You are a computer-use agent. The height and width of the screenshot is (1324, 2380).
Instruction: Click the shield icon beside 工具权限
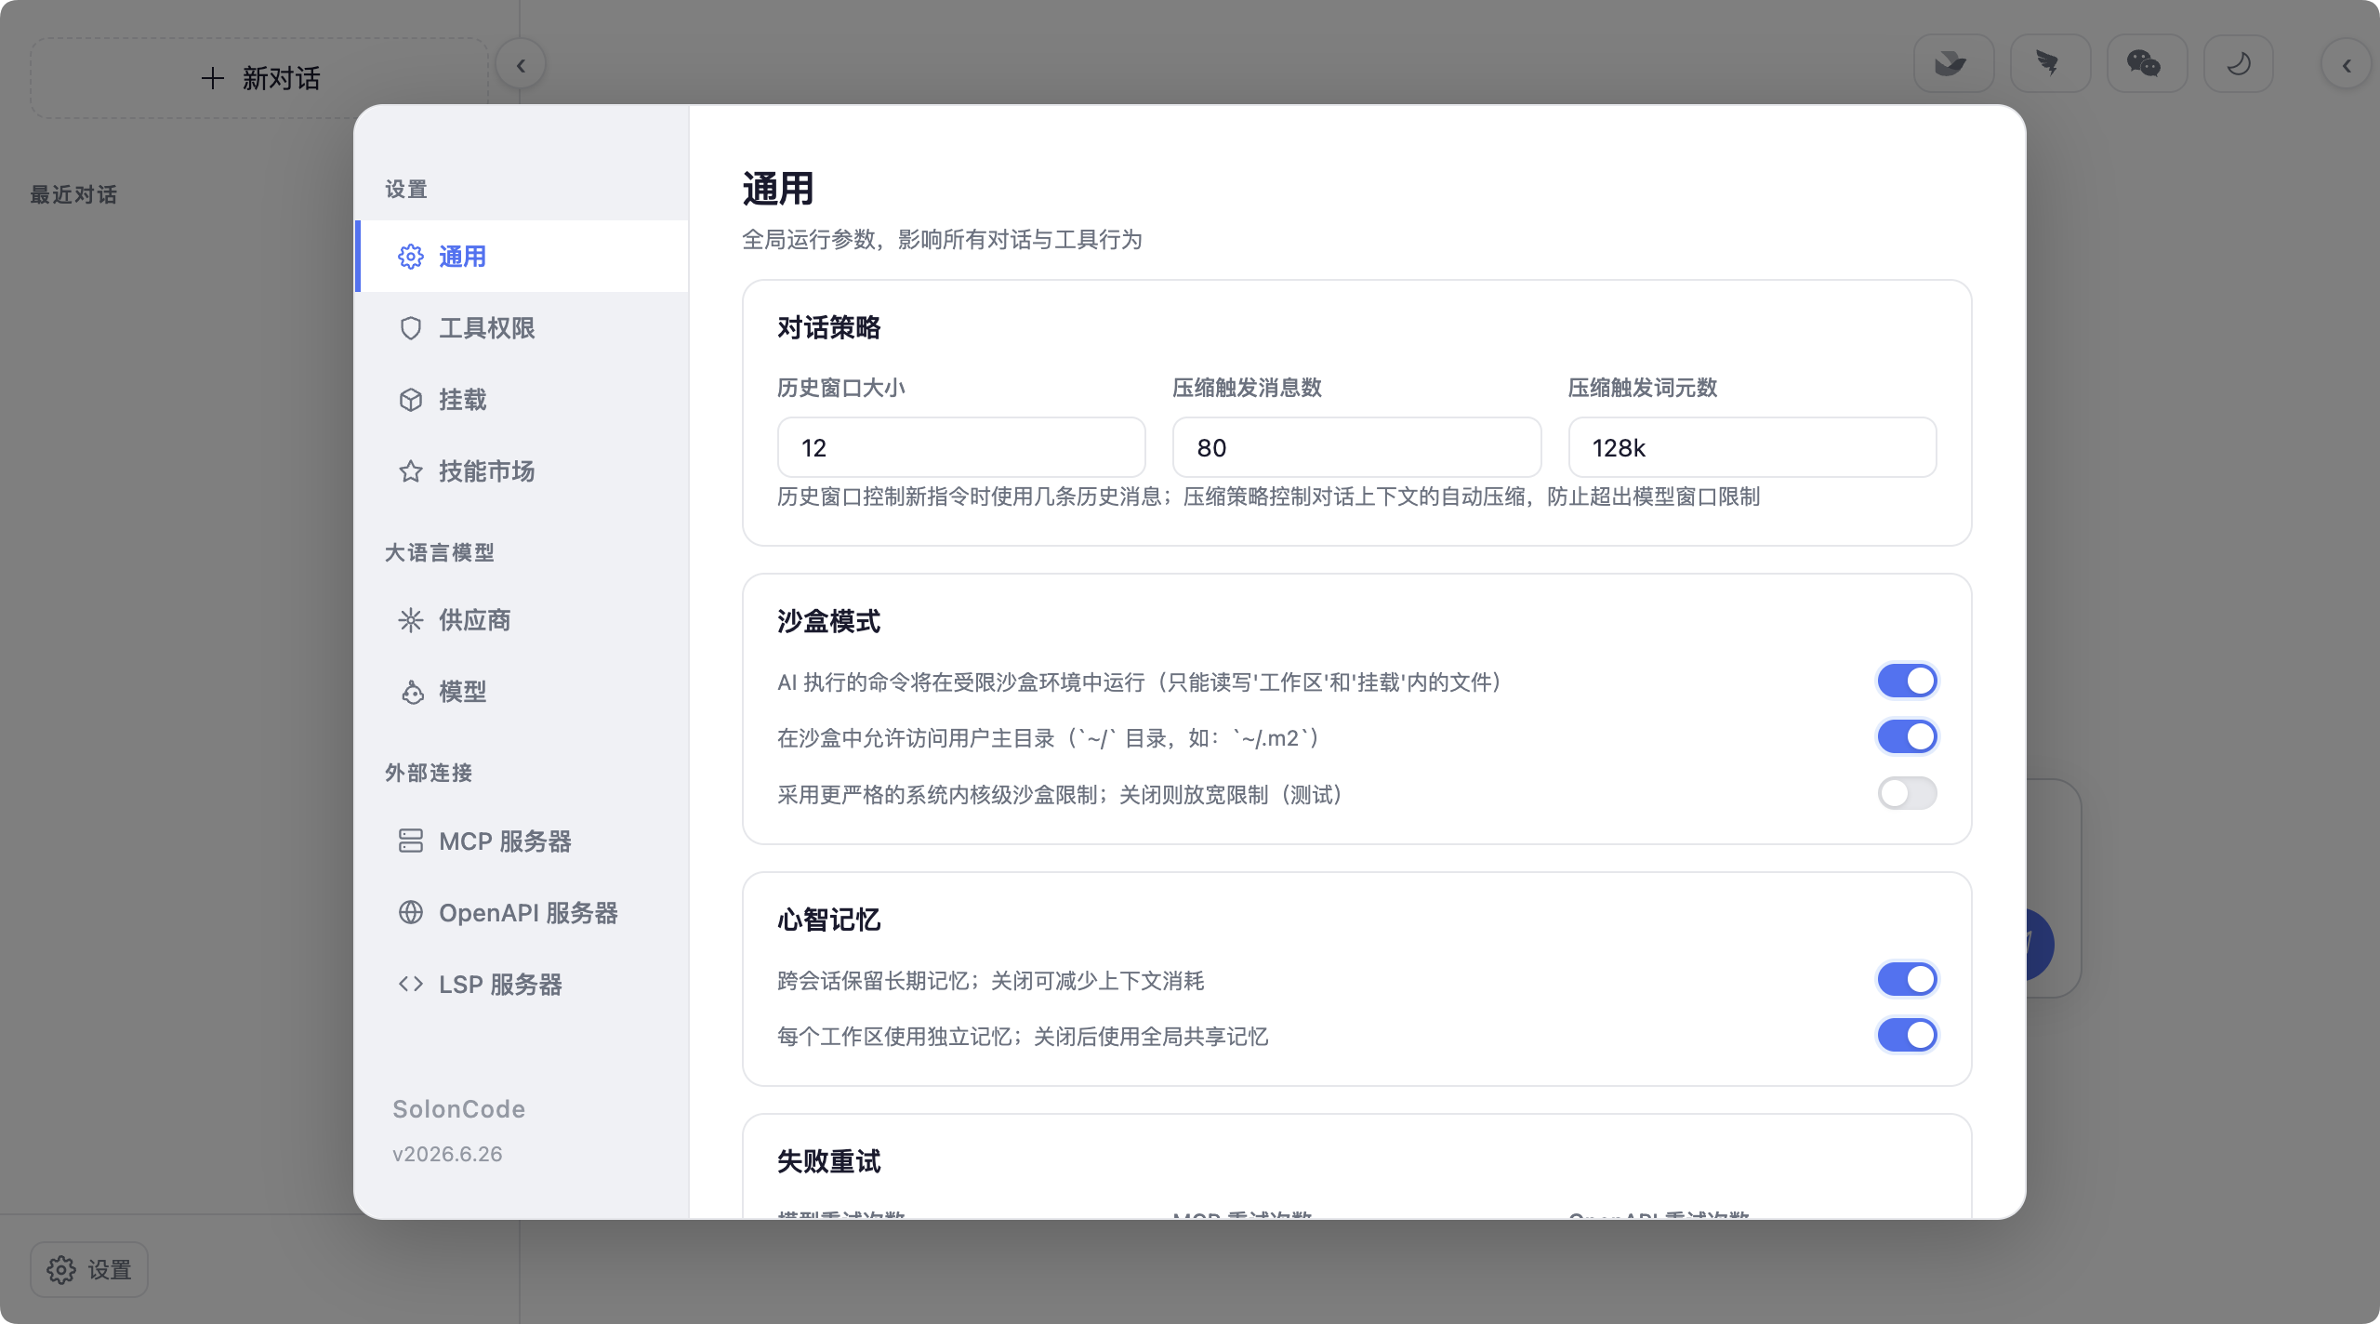(411, 328)
